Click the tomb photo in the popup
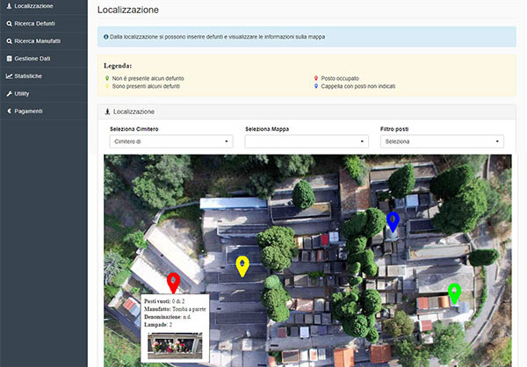Screen dimensions: 527x367 pyautogui.click(x=175, y=346)
